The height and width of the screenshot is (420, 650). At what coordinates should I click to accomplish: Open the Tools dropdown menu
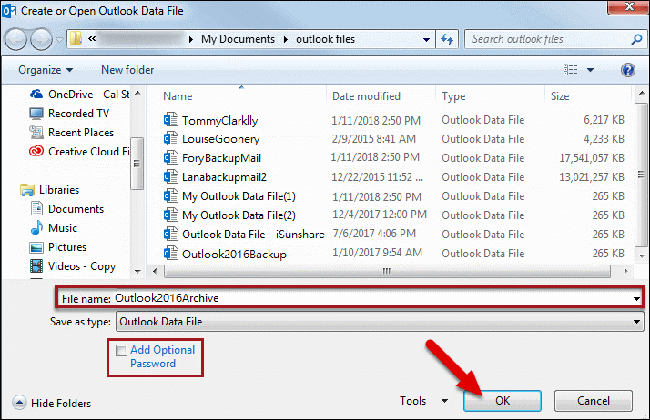[423, 401]
